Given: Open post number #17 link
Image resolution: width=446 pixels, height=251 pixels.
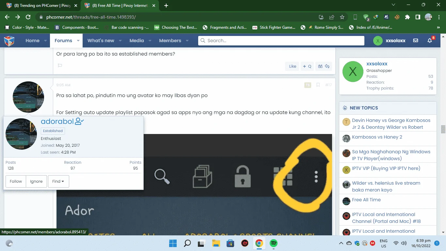Looking at the screenshot, I should [x=328, y=85].
